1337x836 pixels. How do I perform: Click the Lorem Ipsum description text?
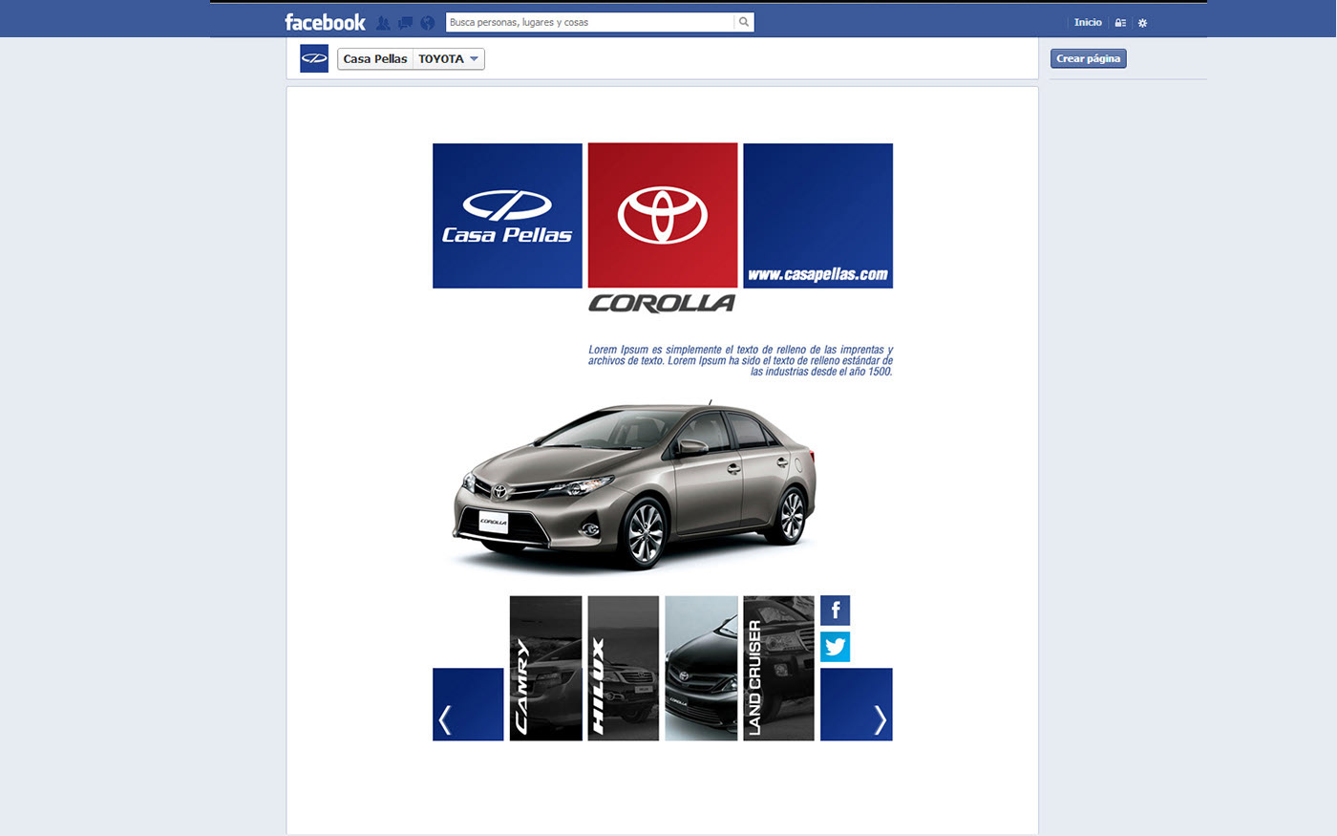click(740, 360)
